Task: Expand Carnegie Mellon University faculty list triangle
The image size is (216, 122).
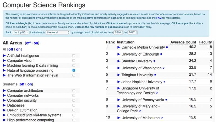Action: pos(119,47)
